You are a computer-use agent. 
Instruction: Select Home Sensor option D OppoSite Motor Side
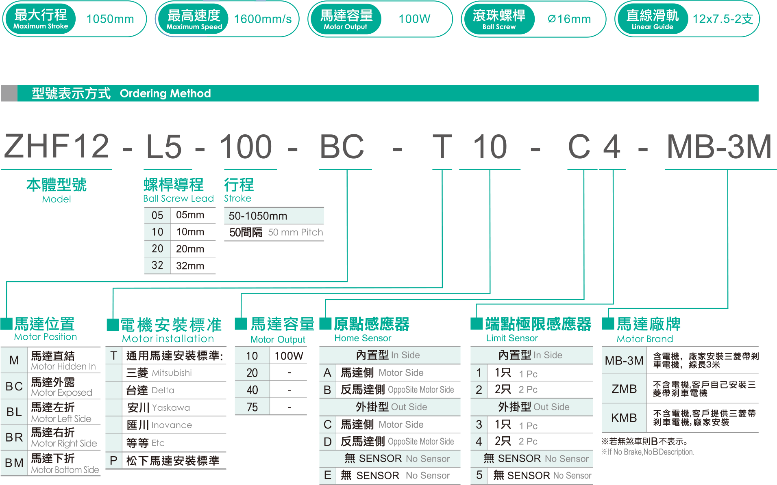point(390,442)
